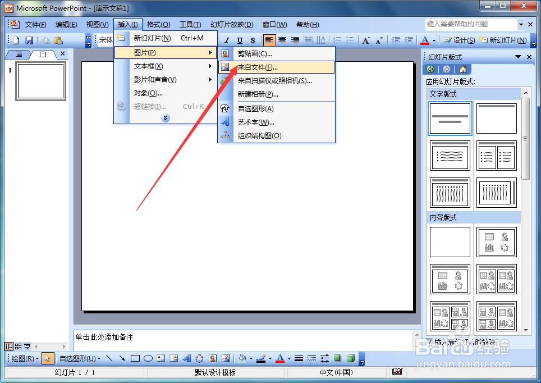Apply the line color brush swatch
This screenshot has width=541, height=383.
pyautogui.click(x=262, y=358)
